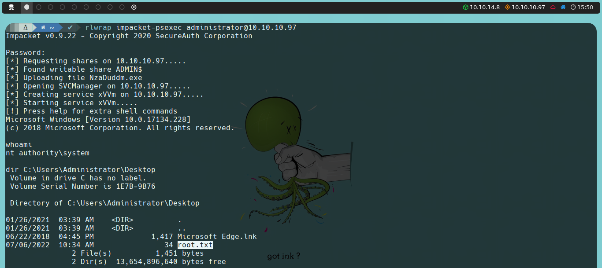Select the filled active workspace dot
This screenshot has height=268, width=602.
pos(27,7)
